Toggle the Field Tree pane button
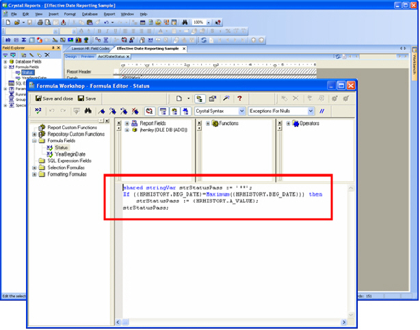This screenshot has height=330, width=420. pyautogui.click(x=163, y=111)
